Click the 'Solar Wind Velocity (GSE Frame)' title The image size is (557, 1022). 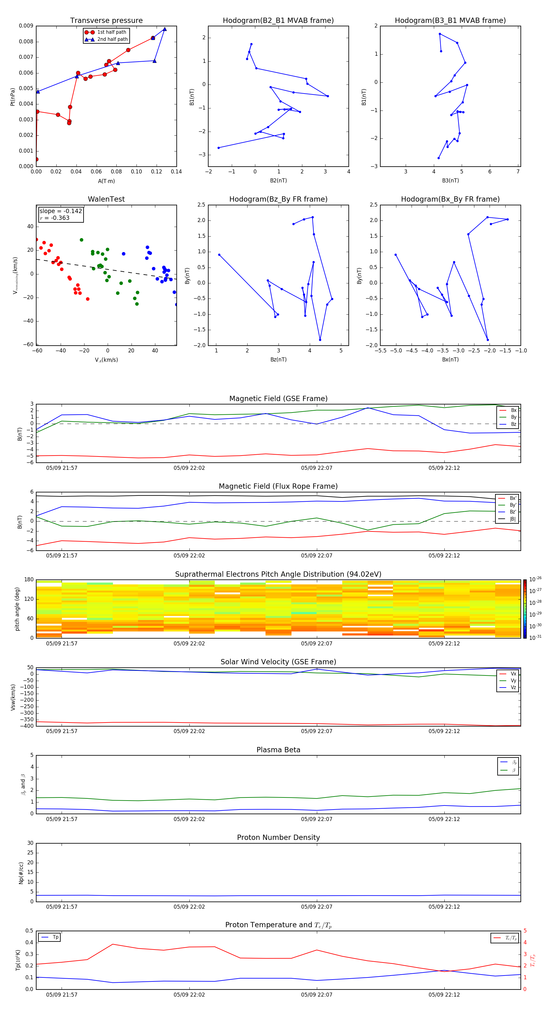[x=278, y=662]
